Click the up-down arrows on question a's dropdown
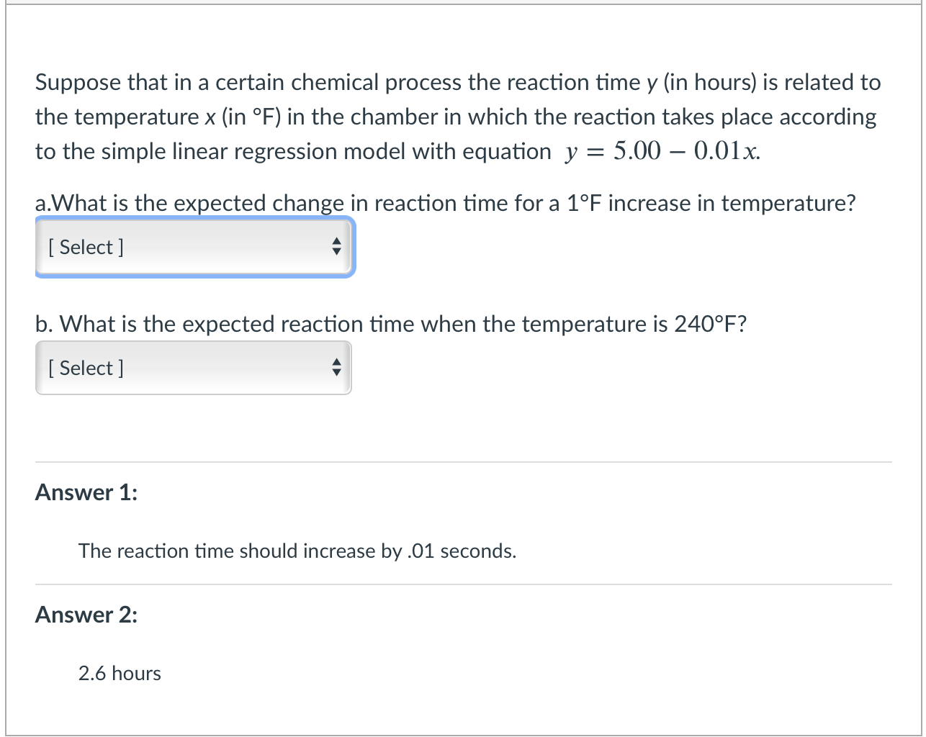This screenshot has height=737, width=926. click(x=336, y=248)
